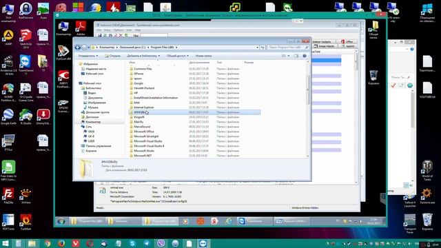Launch FurMark from desktop
441x248 pixels.
25,223
